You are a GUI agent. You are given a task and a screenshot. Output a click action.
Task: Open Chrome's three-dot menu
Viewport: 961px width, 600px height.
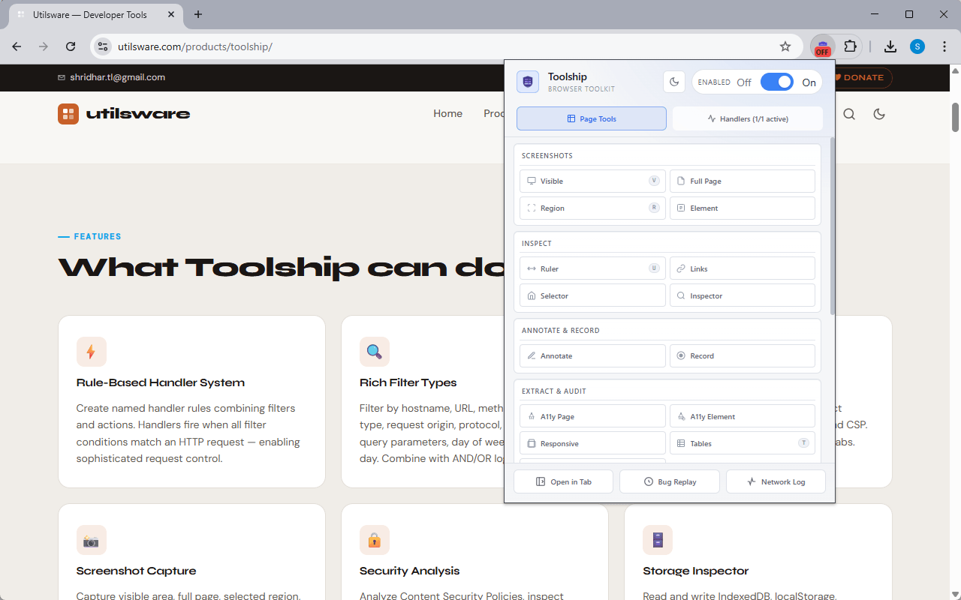coord(944,46)
